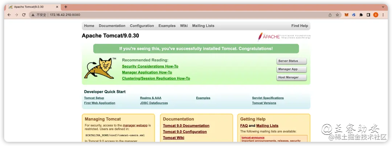
Task: Open the Tomcat Wiki link
Action: click(x=173, y=138)
